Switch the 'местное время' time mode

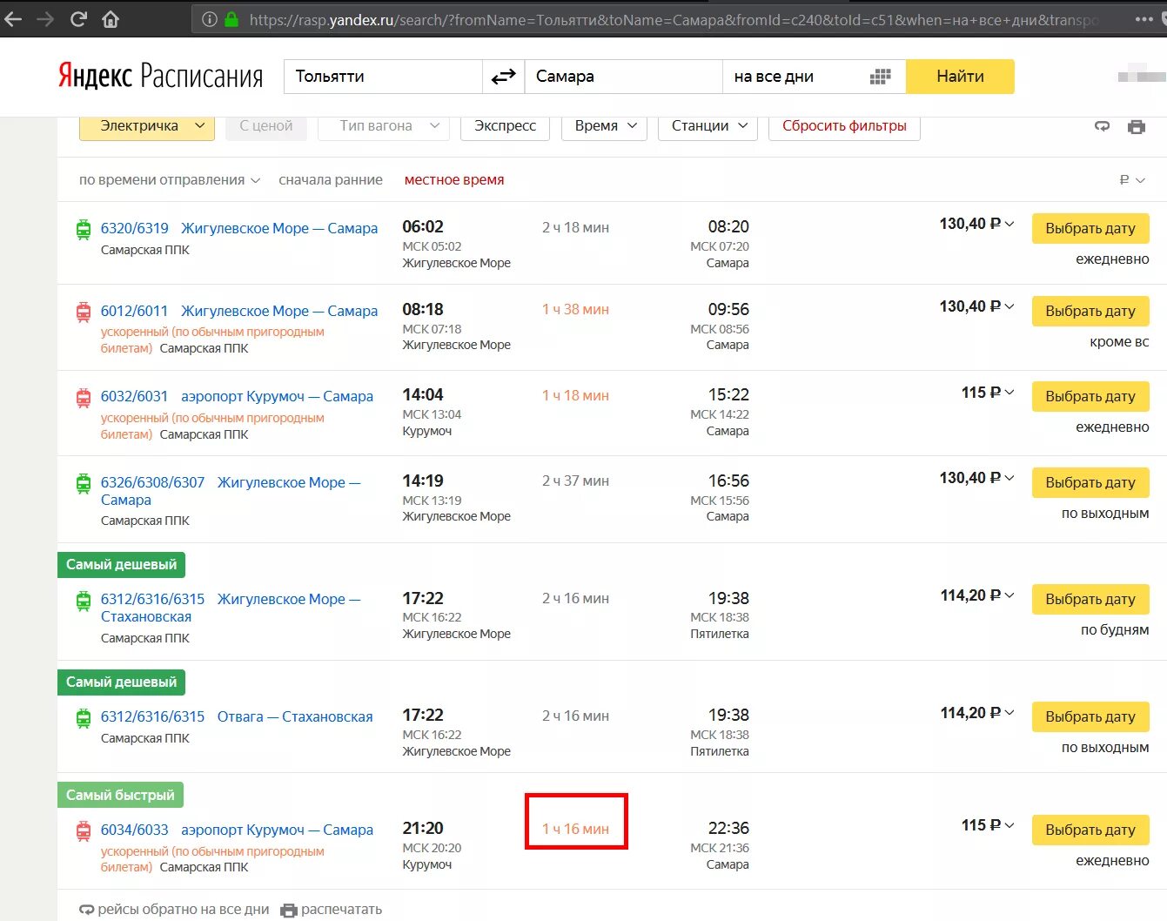point(454,180)
